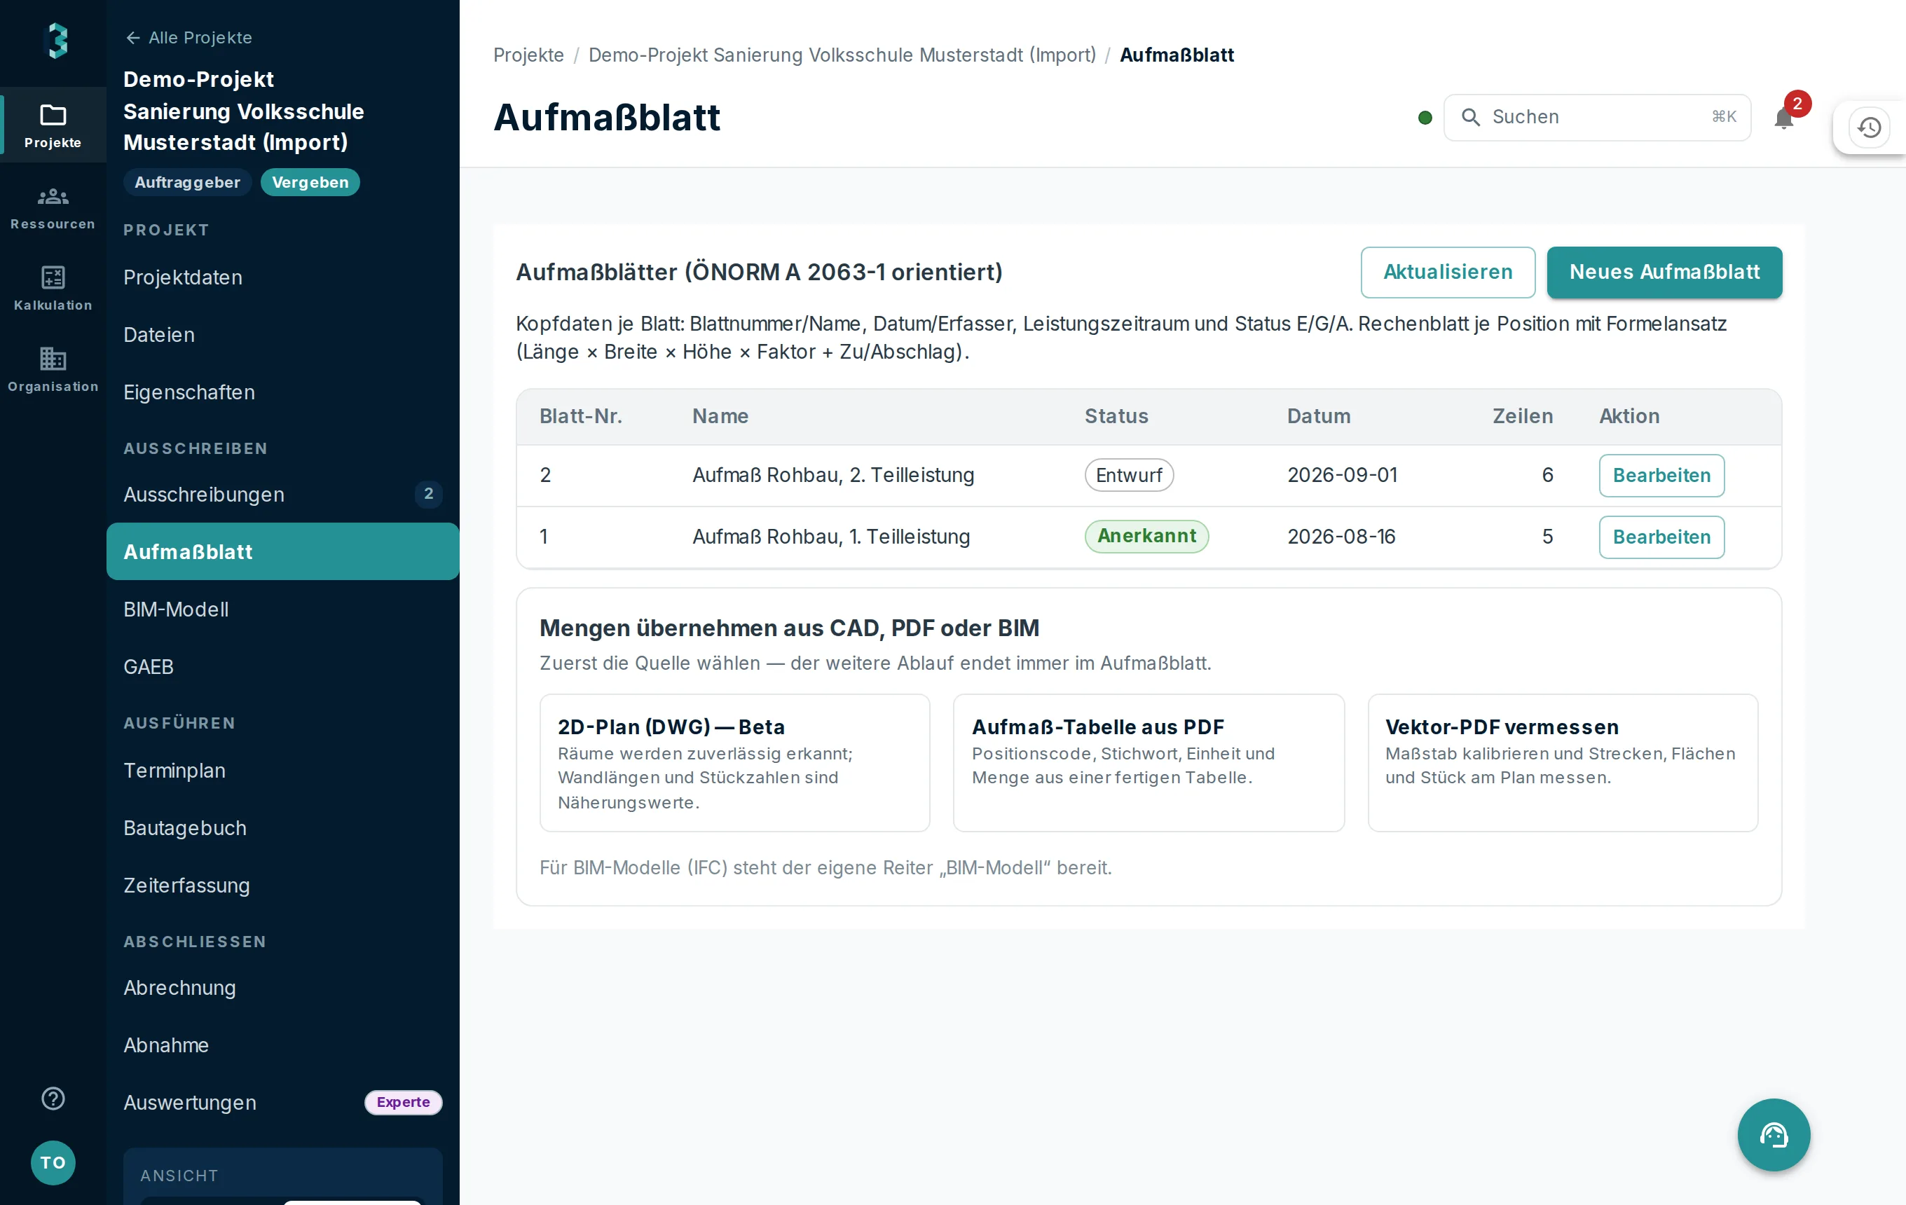Viewport: 1906px width, 1205px height.
Task: Select the Aufmaßblatt sidebar item
Action: 282,551
